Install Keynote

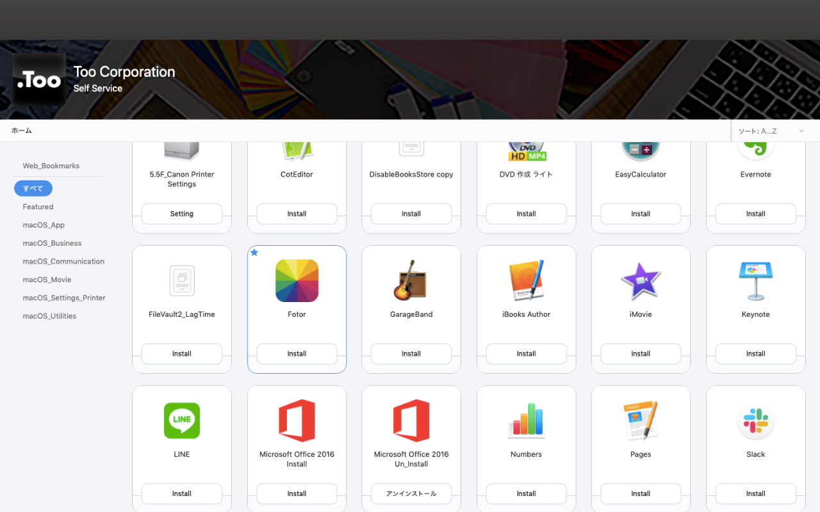point(755,353)
